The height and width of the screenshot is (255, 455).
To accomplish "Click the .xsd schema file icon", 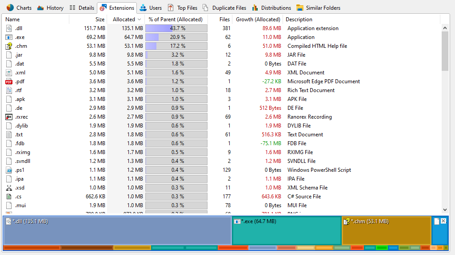I will point(9,188).
